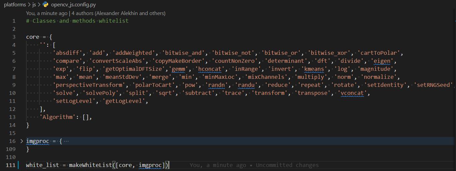Click the string 'getLogLevel'
This screenshot has width=456, height=171.
124,101
